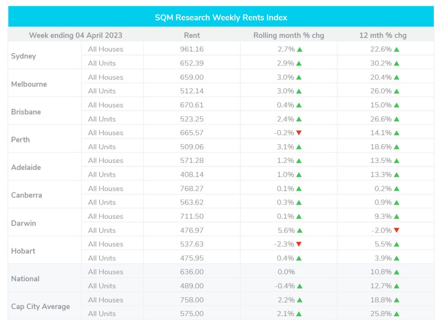Click the green up arrow beside 25.8%
Image resolution: width=442 pixels, height=327 pixels.
coord(397,314)
